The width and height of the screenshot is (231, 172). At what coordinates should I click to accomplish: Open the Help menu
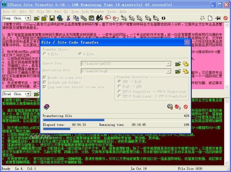(x=123, y=11)
